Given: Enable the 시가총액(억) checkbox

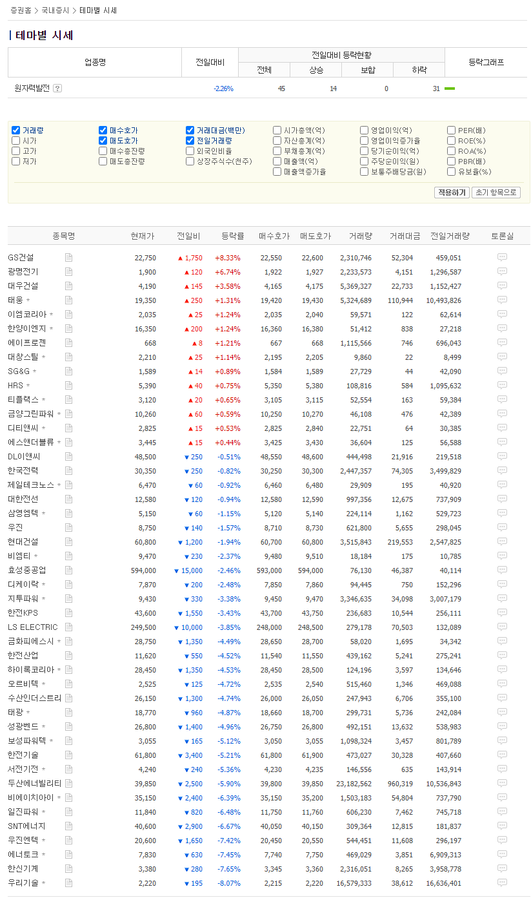Looking at the screenshot, I should [277, 131].
